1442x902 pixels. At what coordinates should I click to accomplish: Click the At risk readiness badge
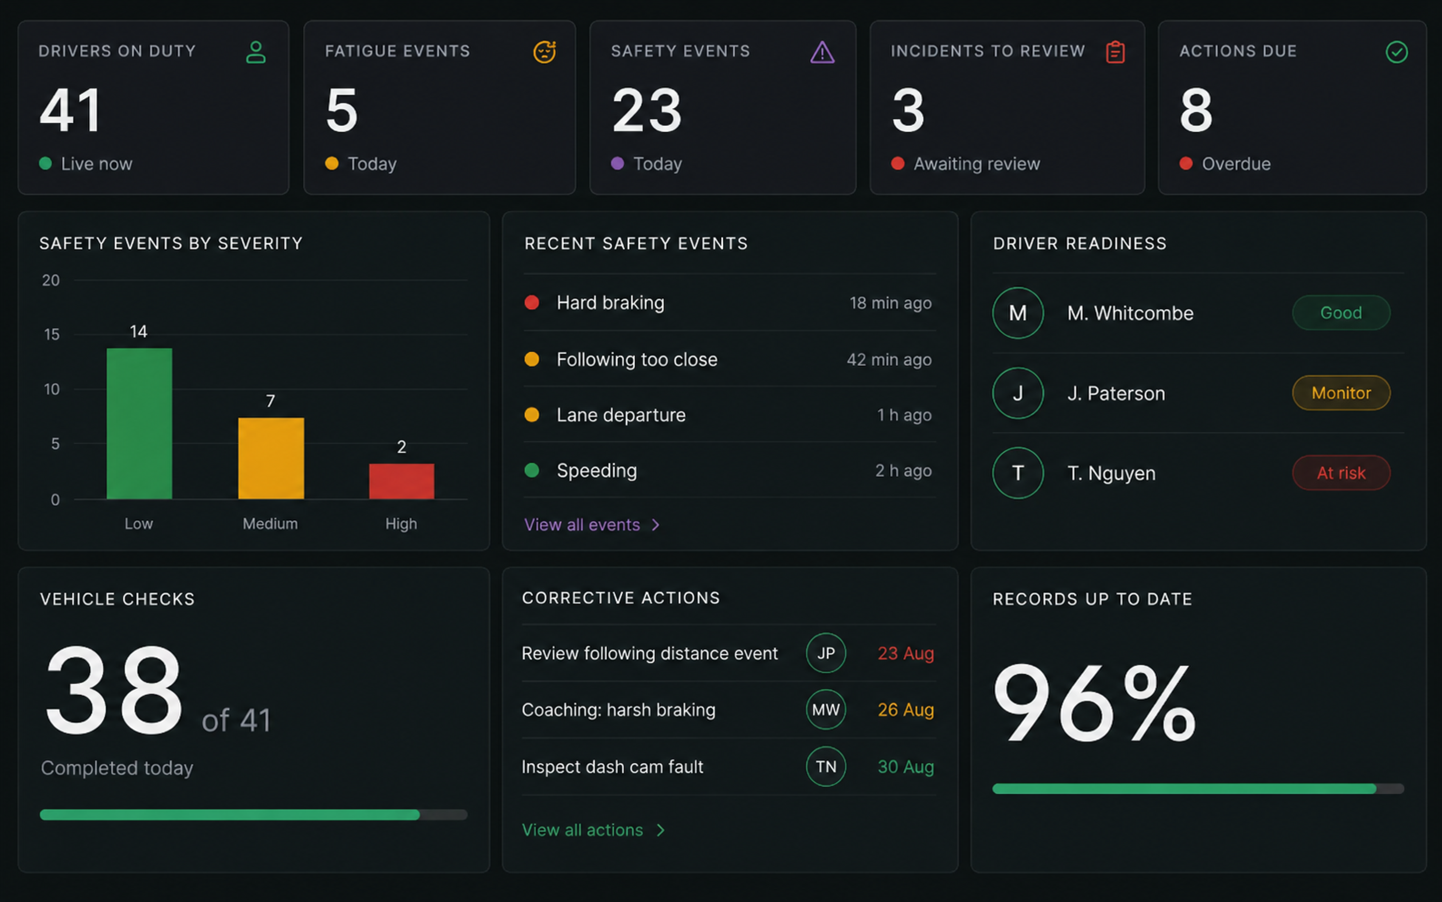click(x=1341, y=472)
